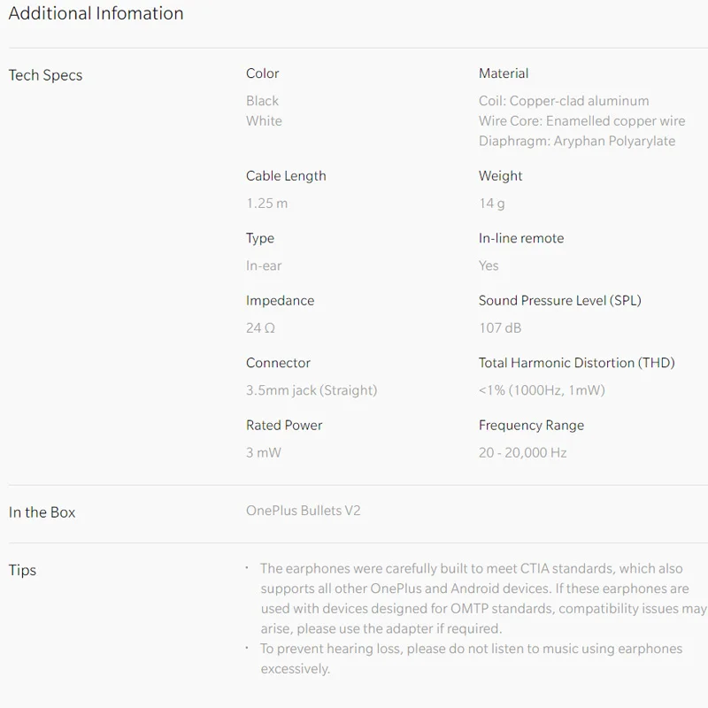Click the Sound Pressure Level (SPL) label

[x=560, y=301]
